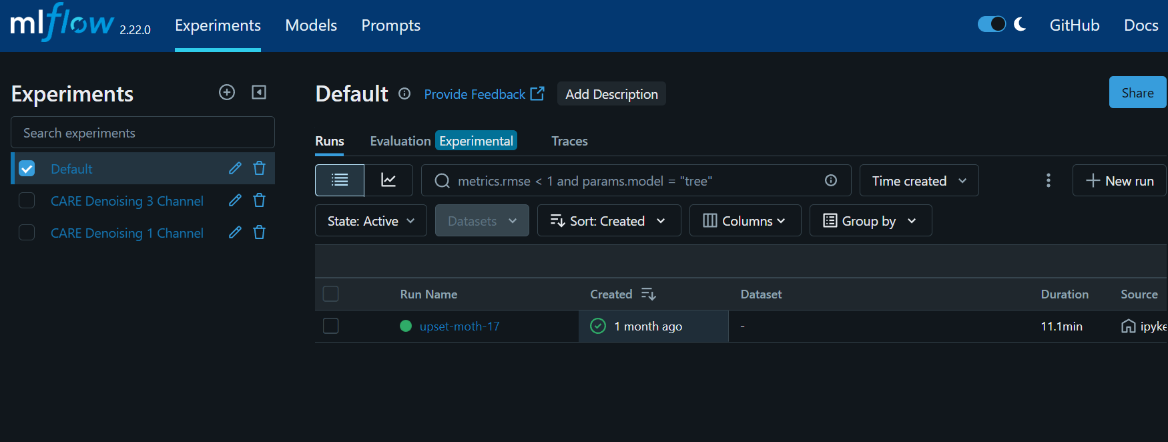Screen dimensions: 1168x442
Task: Click the Dataset column header
Action: (x=761, y=294)
